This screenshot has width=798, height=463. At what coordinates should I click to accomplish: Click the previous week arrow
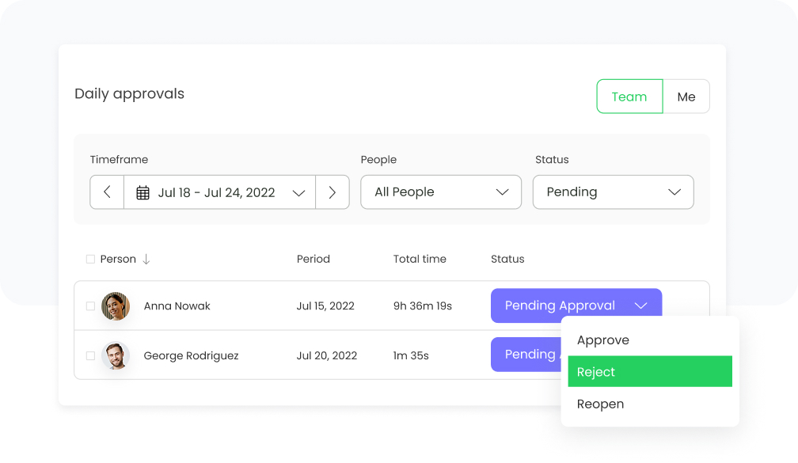(x=107, y=192)
